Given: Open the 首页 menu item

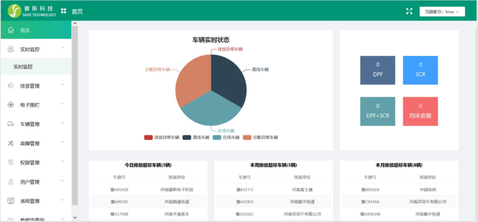Looking at the screenshot, I should 25,30.
